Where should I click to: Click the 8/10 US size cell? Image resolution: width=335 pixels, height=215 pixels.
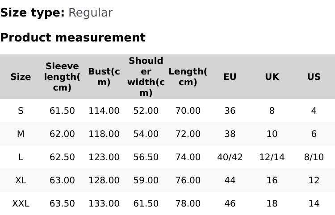click(x=314, y=157)
